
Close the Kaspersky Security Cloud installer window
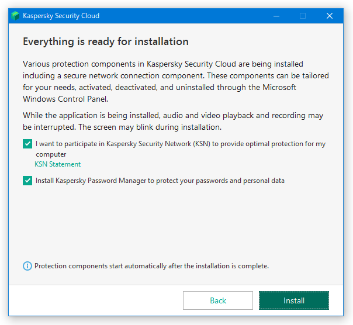pyautogui.click(x=330, y=16)
